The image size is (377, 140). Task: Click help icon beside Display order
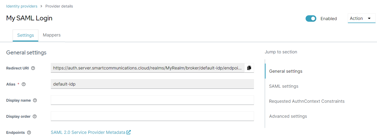pyautogui.click(x=35, y=116)
